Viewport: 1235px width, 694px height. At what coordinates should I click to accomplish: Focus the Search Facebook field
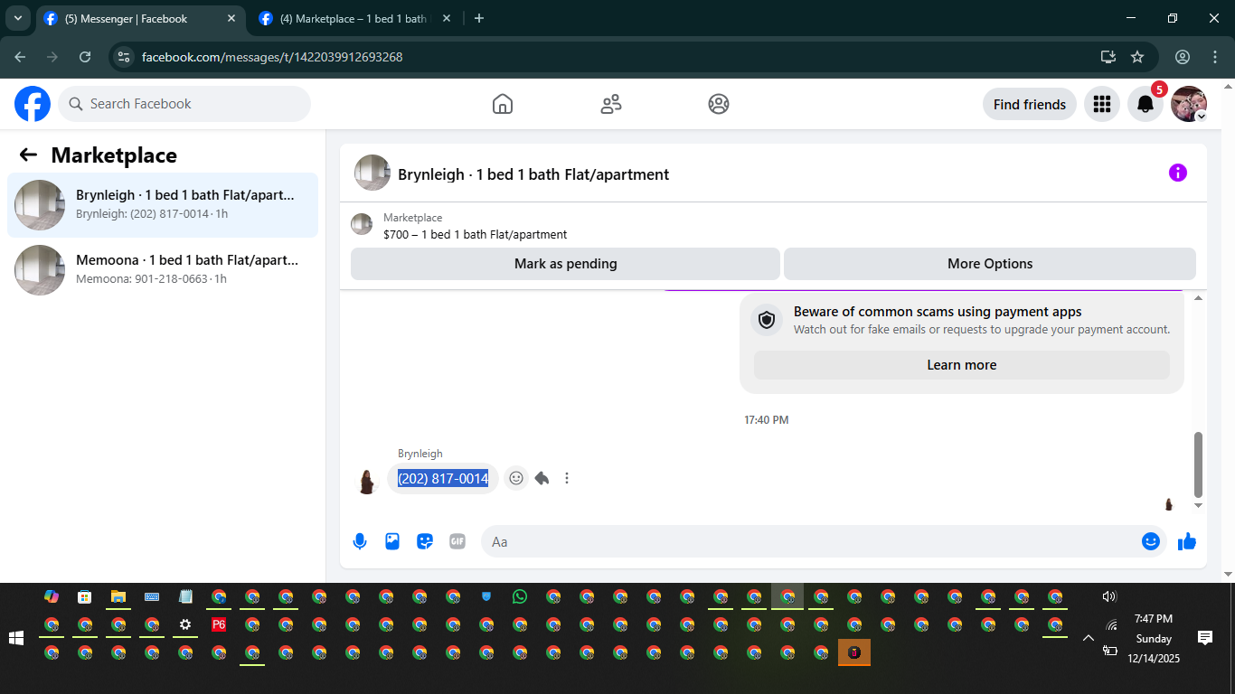pyautogui.click(x=184, y=104)
